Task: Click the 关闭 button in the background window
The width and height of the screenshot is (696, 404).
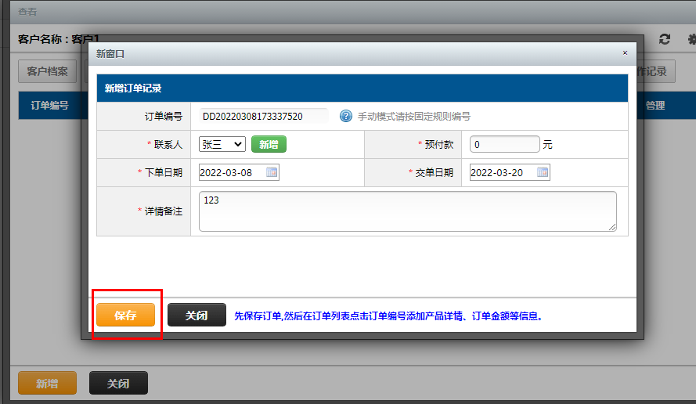Action: tap(118, 383)
